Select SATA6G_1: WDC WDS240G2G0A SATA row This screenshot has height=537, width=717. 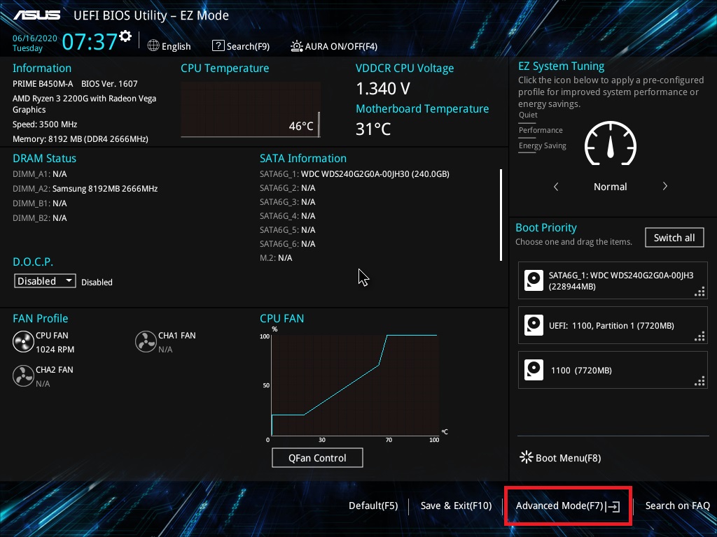click(x=354, y=174)
